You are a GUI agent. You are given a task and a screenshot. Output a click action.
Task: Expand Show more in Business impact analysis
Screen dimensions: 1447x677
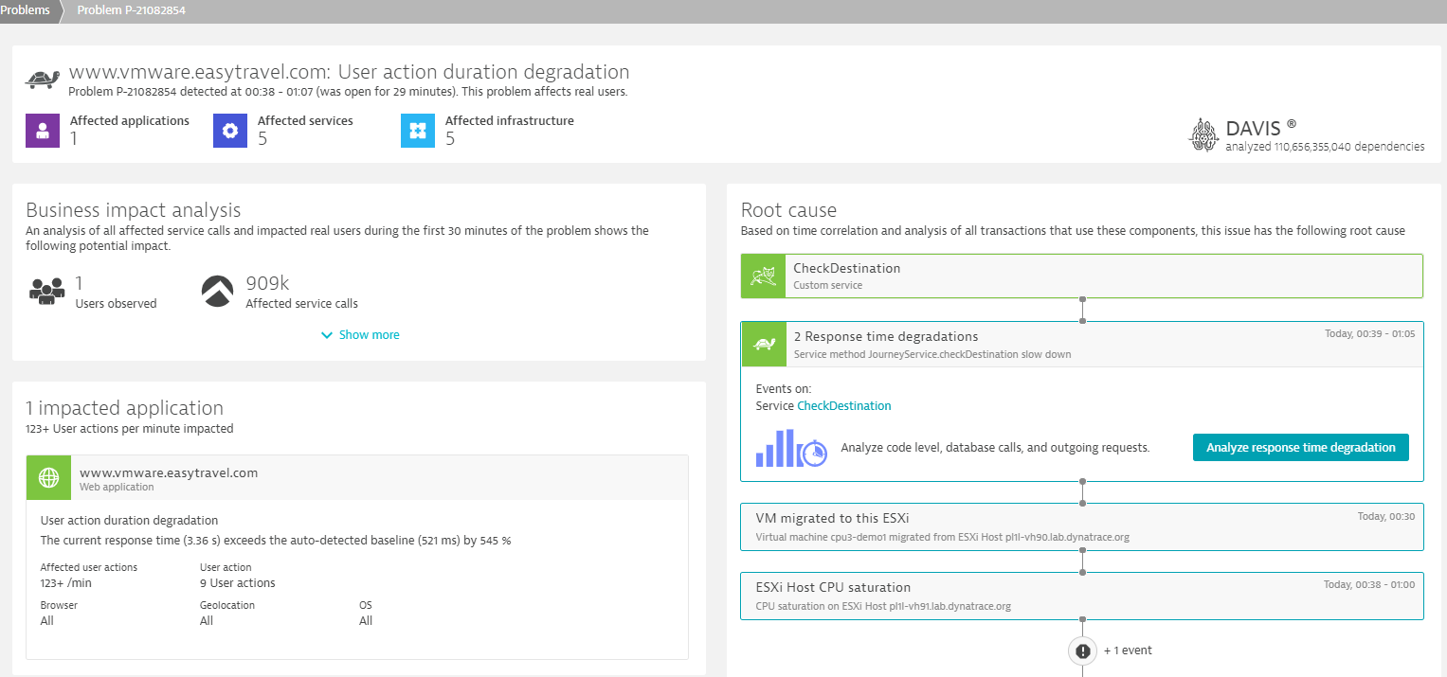pyautogui.click(x=360, y=335)
